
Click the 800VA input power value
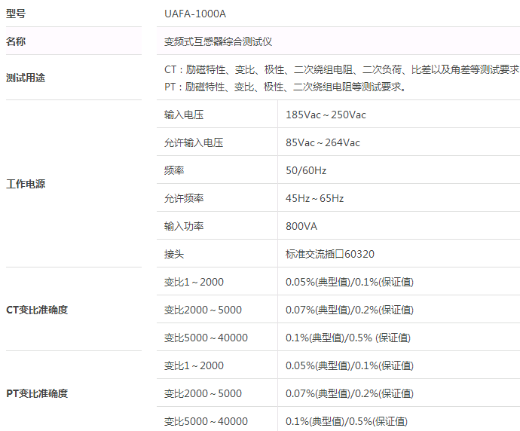click(301, 226)
